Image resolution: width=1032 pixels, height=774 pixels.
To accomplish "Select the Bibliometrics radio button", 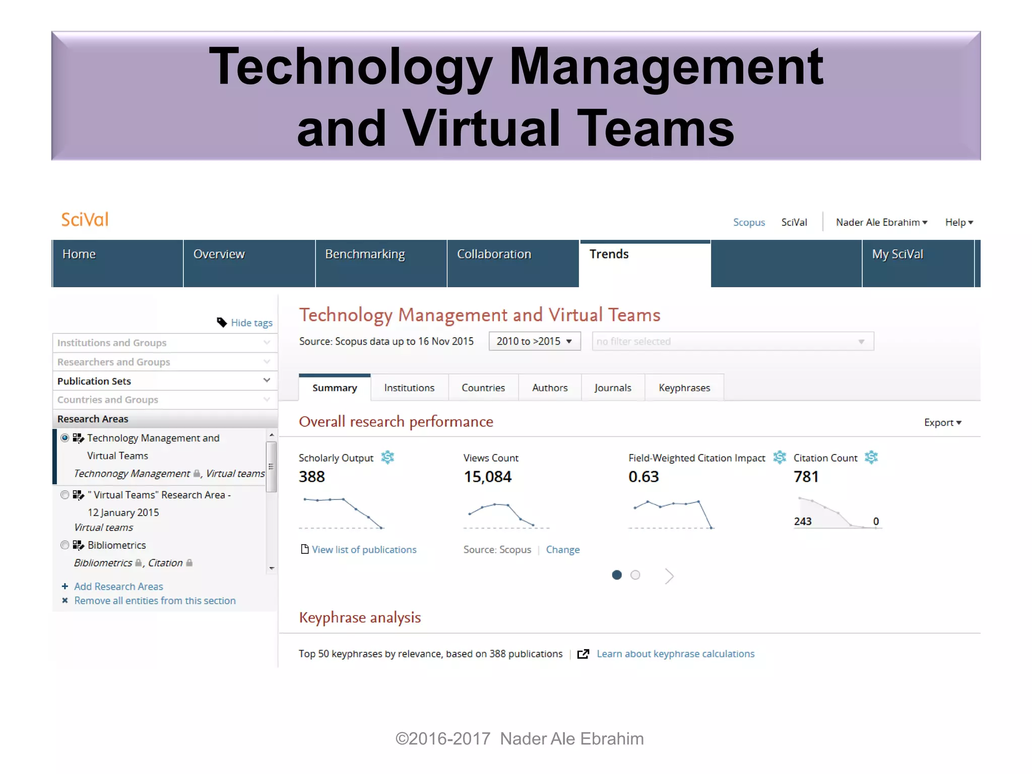I will 64,545.
